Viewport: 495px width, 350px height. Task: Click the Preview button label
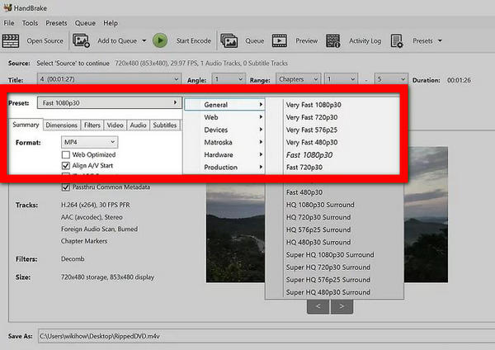(307, 41)
